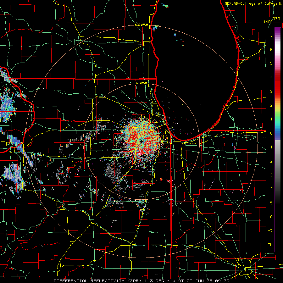The height and width of the screenshot is (283, 283).
Task: Click the 100 NMI range ring label
Action: point(141,25)
